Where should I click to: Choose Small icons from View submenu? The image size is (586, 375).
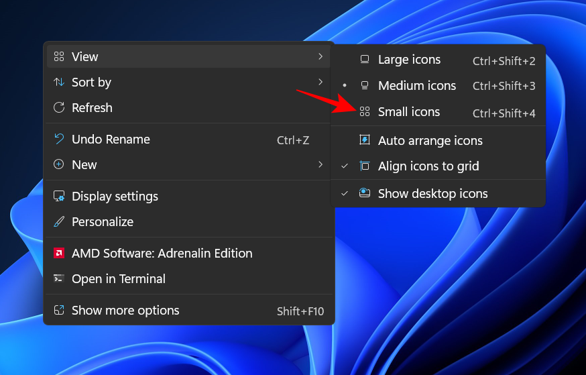click(x=409, y=112)
